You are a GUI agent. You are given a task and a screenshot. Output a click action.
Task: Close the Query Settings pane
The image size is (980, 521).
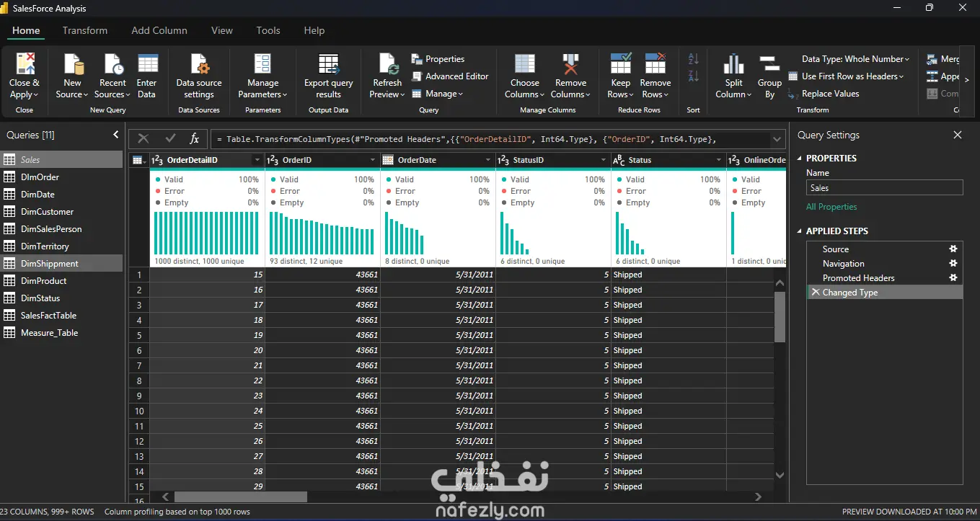[x=958, y=135]
